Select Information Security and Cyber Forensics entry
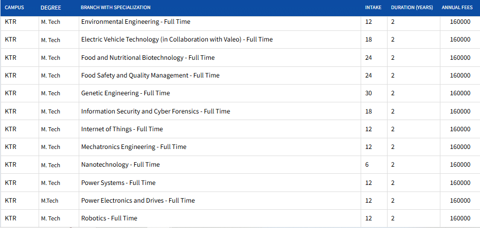The width and height of the screenshot is (480, 228). [155, 111]
